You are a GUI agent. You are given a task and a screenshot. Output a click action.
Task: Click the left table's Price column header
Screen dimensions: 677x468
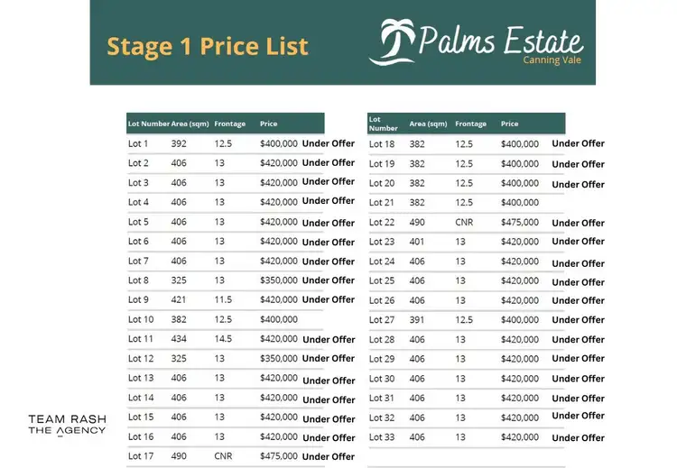[x=269, y=124]
